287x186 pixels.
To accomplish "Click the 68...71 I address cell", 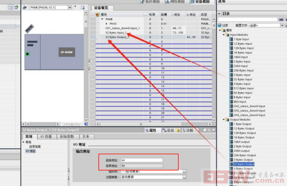I will [x=177, y=28].
